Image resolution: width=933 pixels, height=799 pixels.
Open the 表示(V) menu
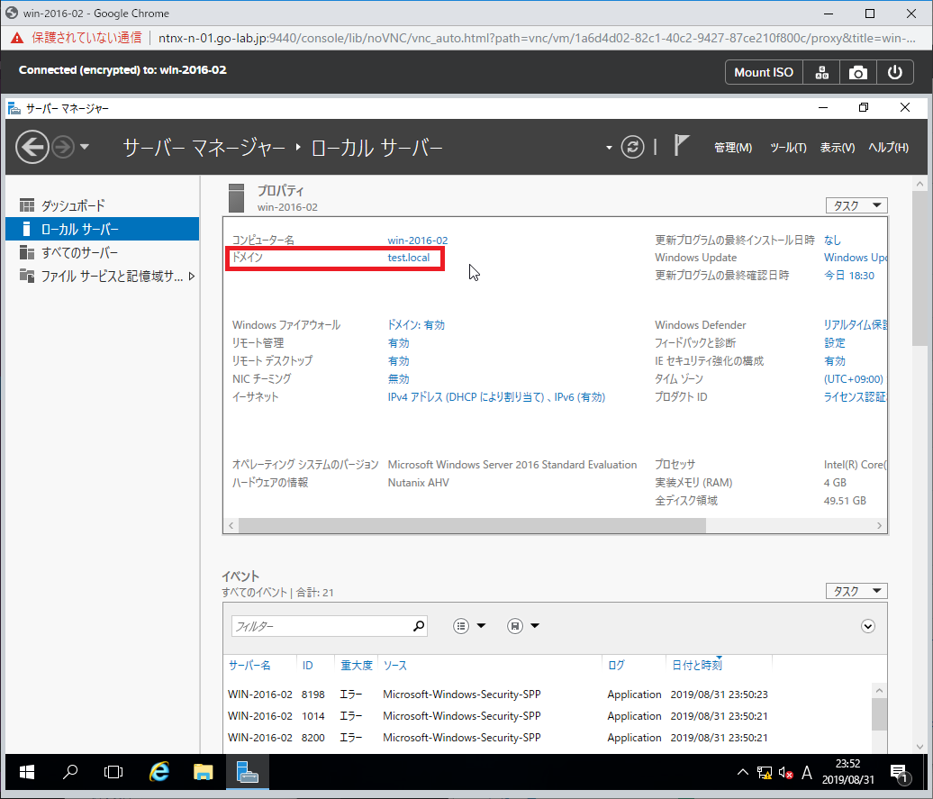tap(838, 148)
